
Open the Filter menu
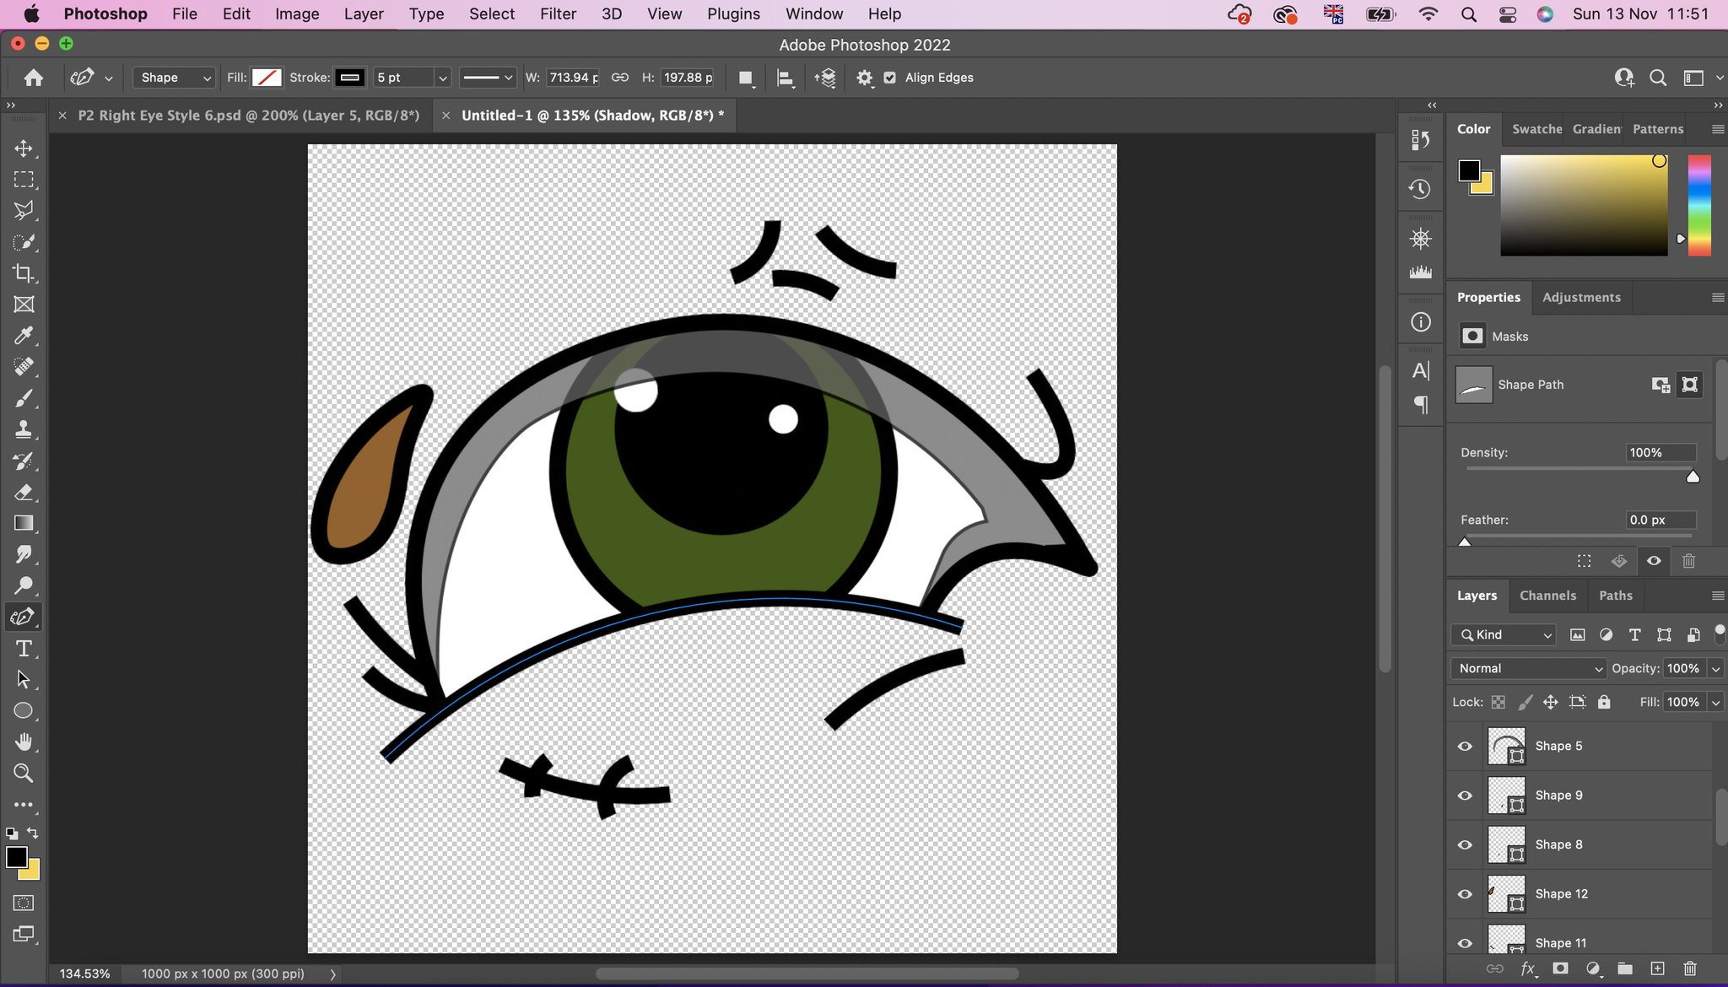[558, 14]
